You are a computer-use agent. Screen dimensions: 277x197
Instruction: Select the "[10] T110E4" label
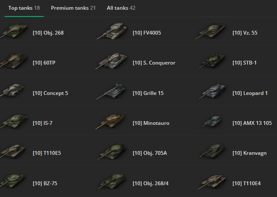coord(247,184)
